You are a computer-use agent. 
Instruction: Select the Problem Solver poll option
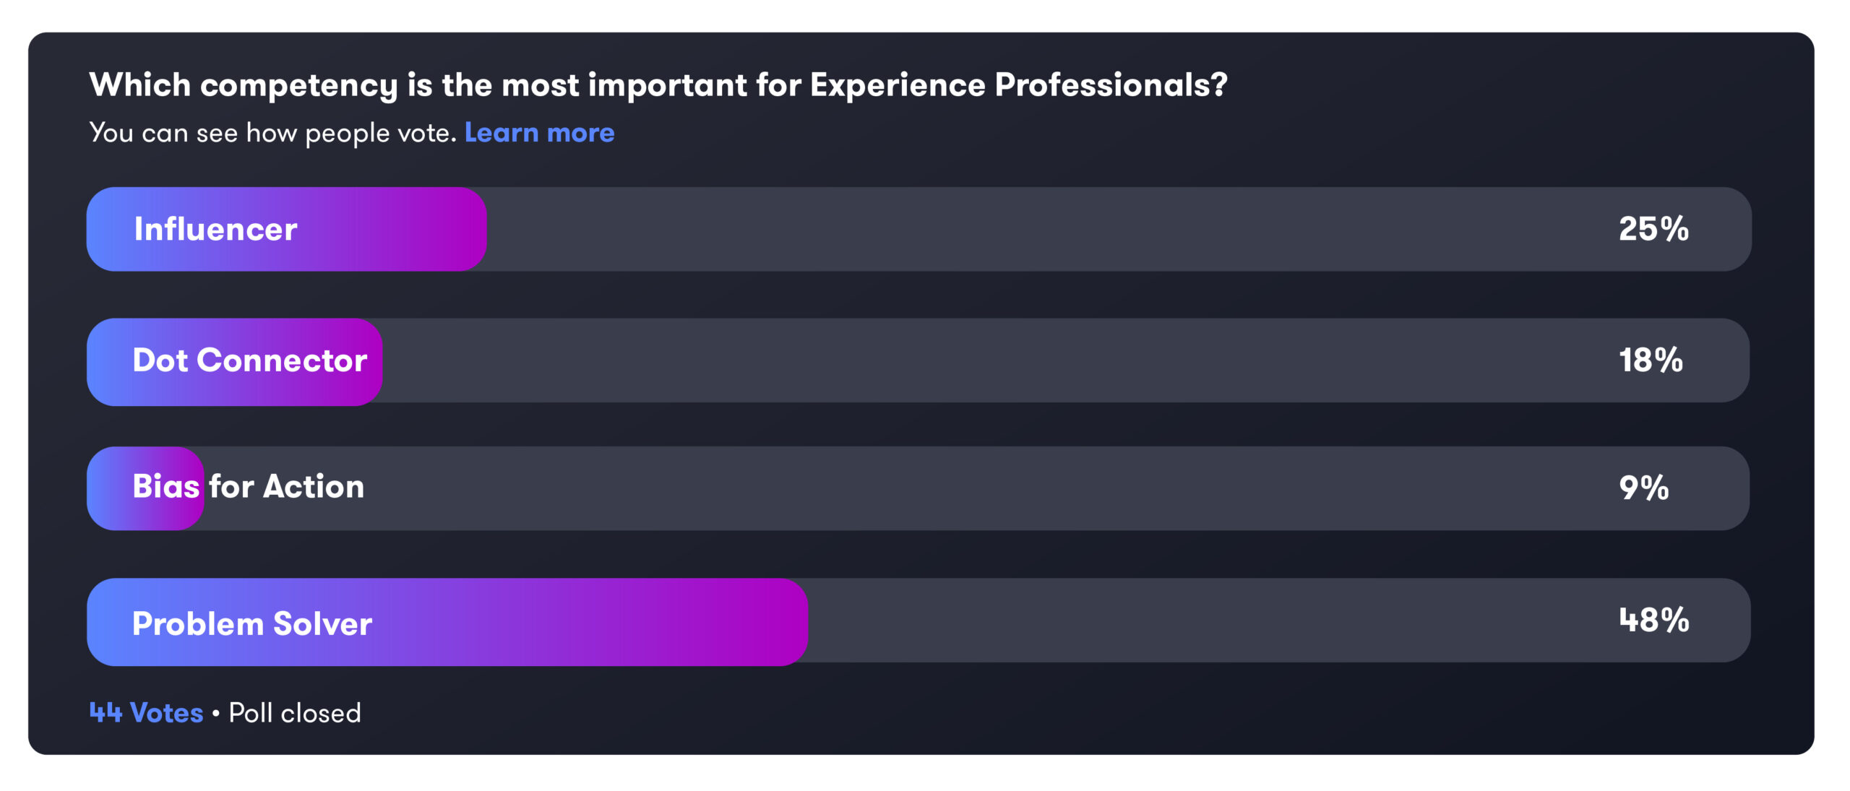pyautogui.click(x=918, y=621)
